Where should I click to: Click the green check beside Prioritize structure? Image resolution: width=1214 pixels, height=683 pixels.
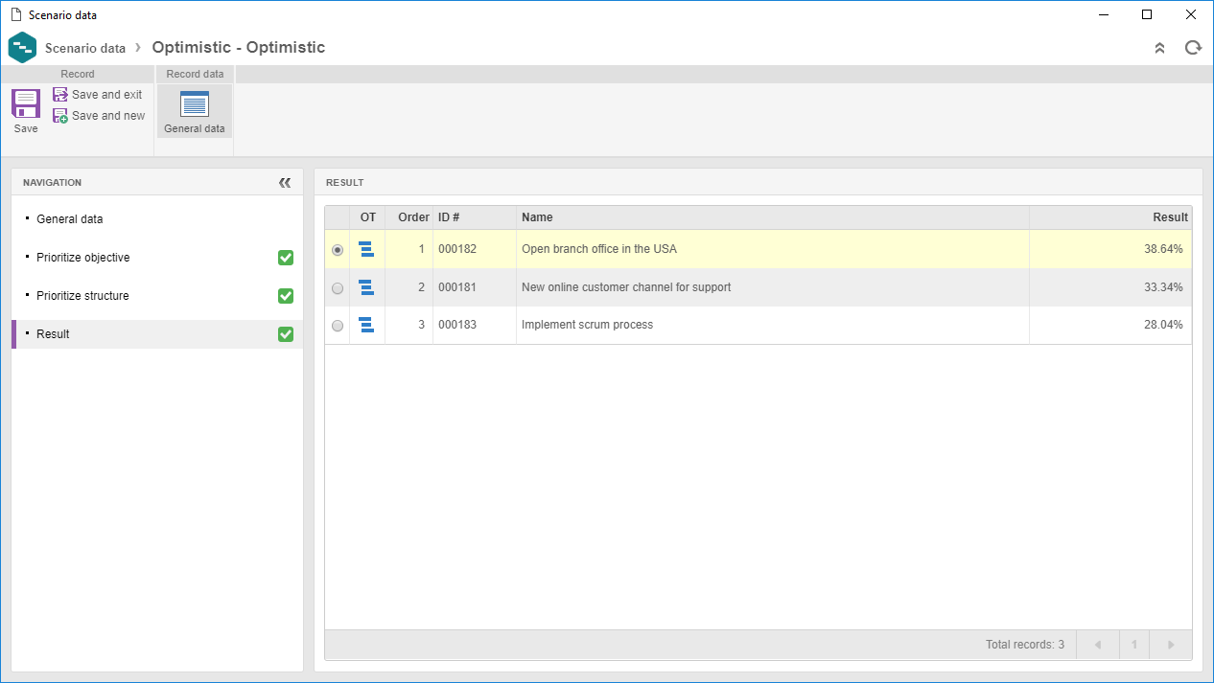coord(286,296)
